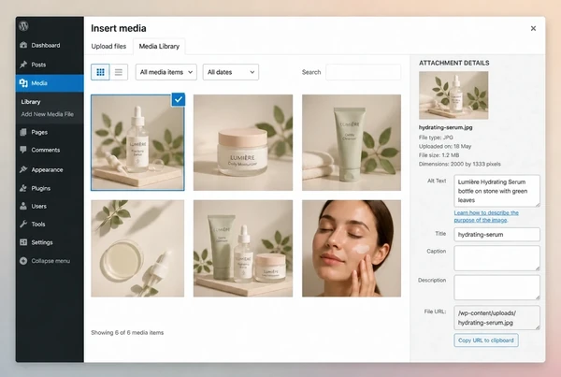Click filename hydrating-serum.jpg text
The width and height of the screenshot is (561, 377).
point(445,127)
